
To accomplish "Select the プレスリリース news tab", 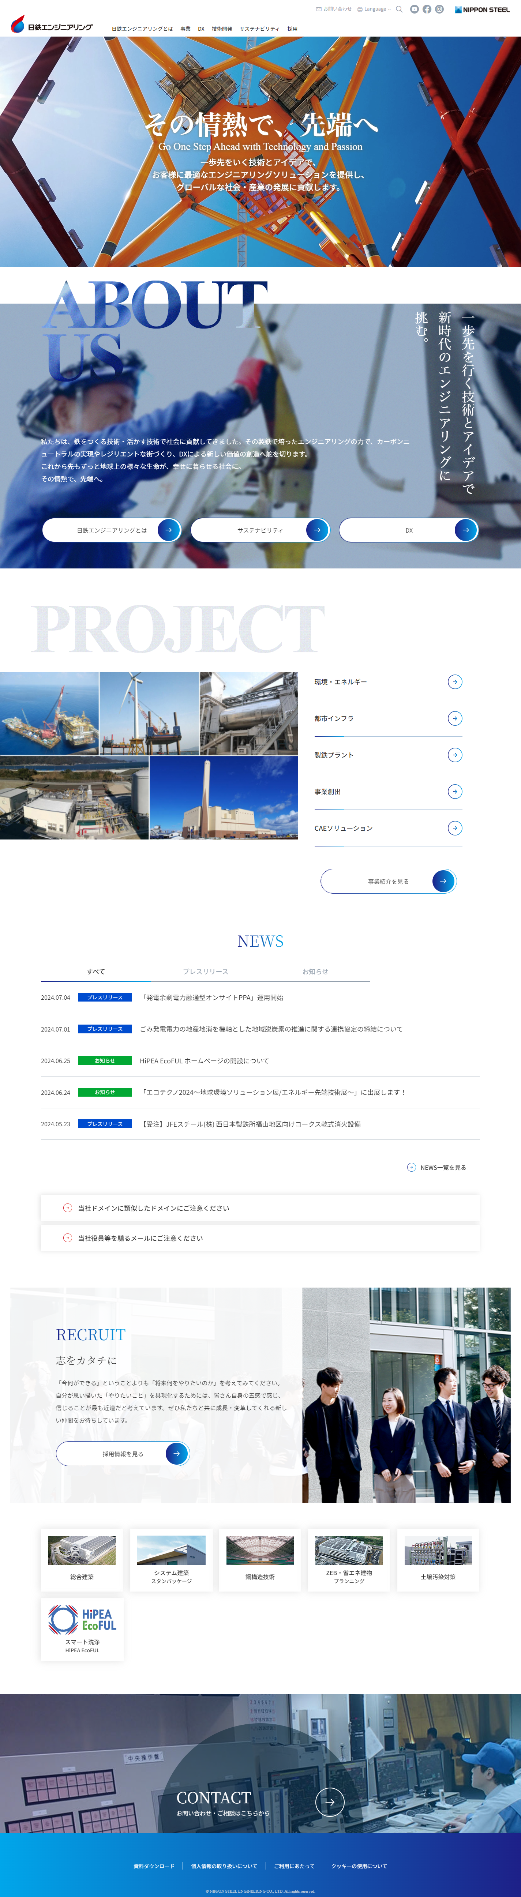I will [206, 971].
